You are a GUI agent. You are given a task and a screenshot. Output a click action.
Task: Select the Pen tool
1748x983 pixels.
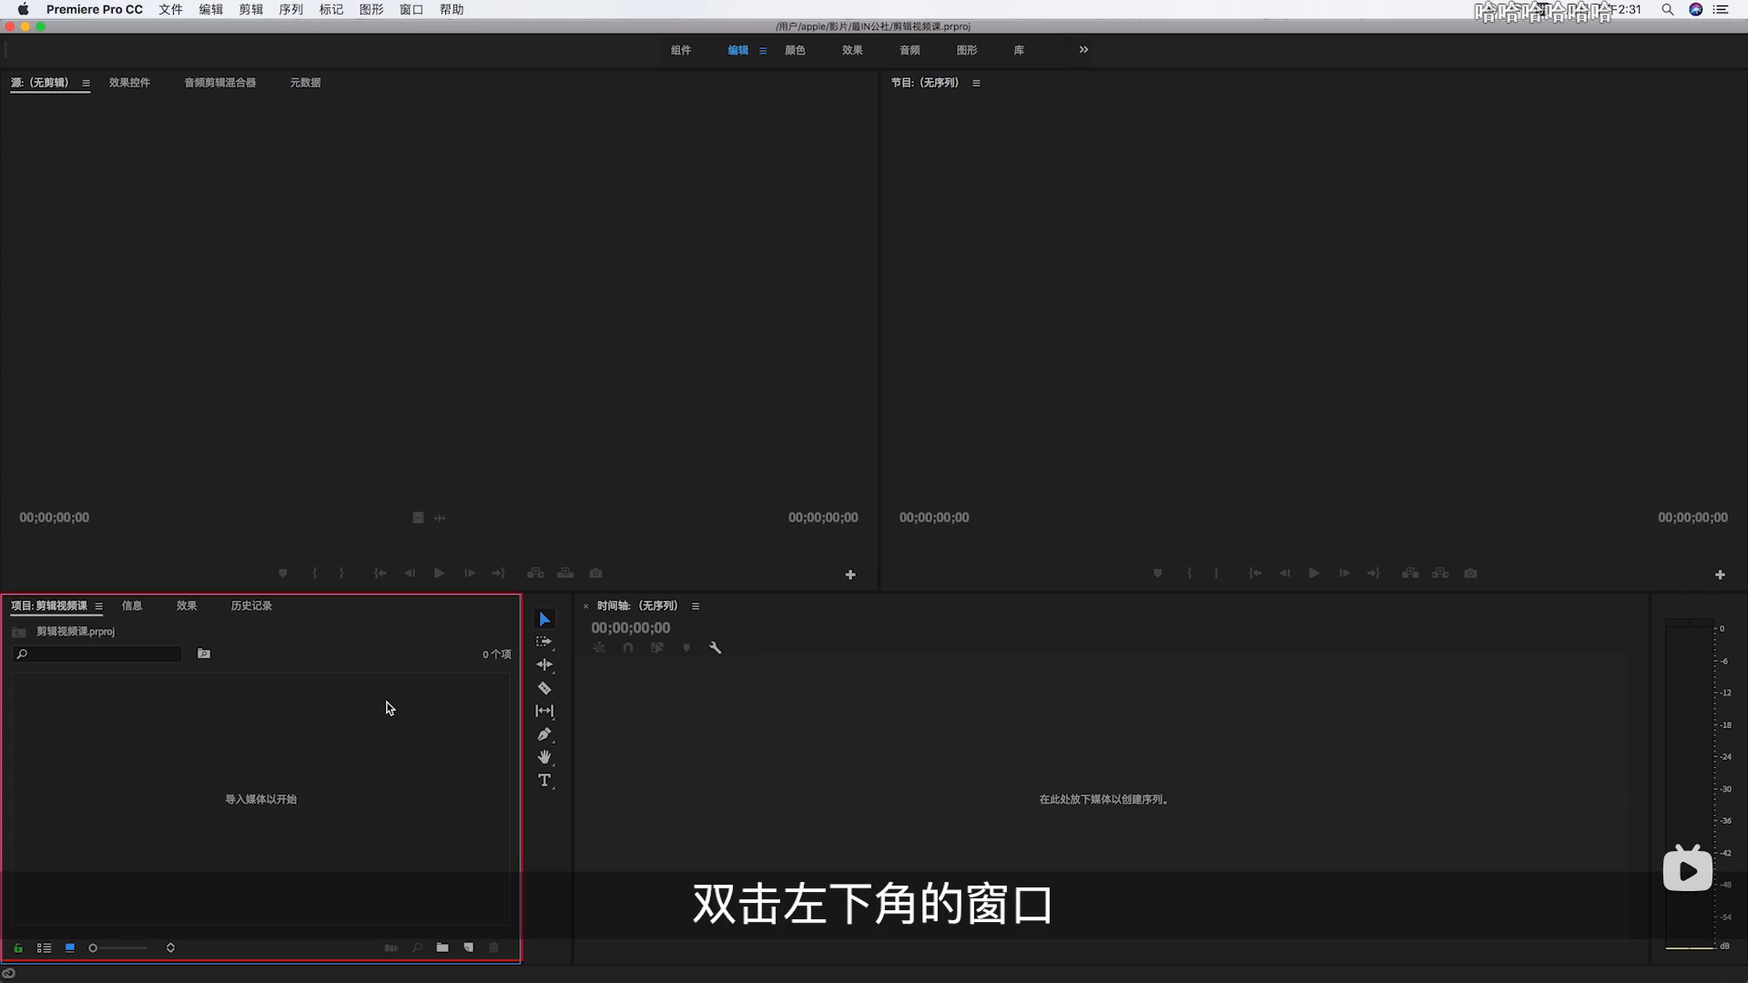(x=544, y=735)
